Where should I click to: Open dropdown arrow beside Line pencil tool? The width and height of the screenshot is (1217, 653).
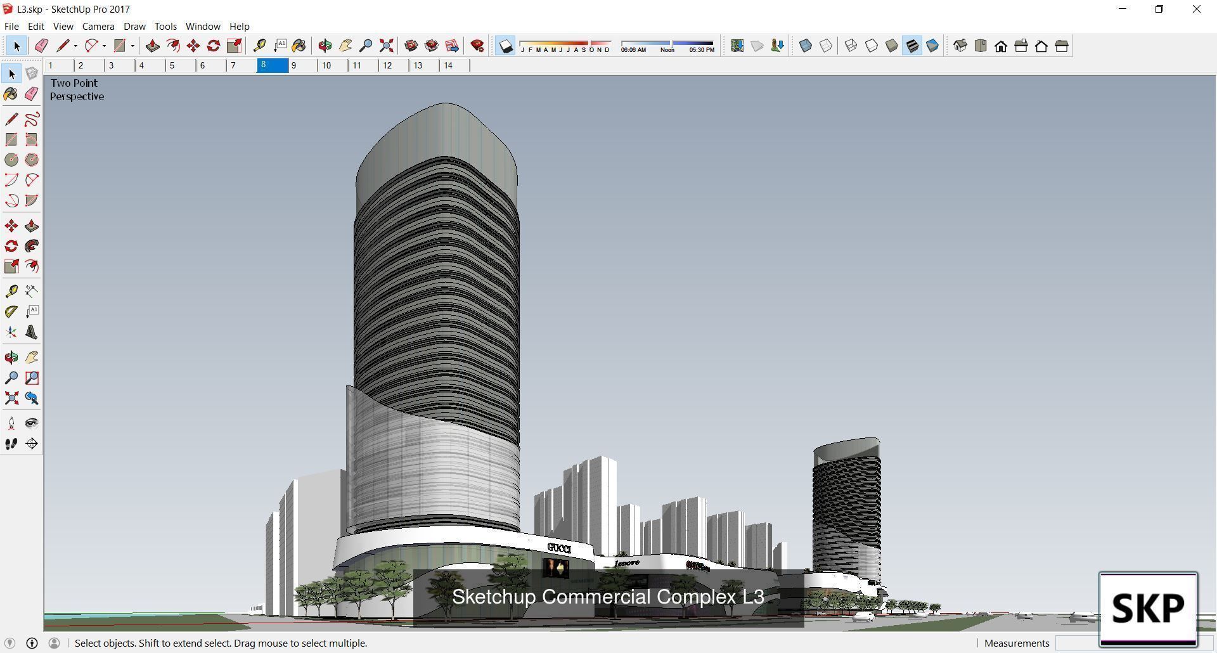(x=75, y=46)
